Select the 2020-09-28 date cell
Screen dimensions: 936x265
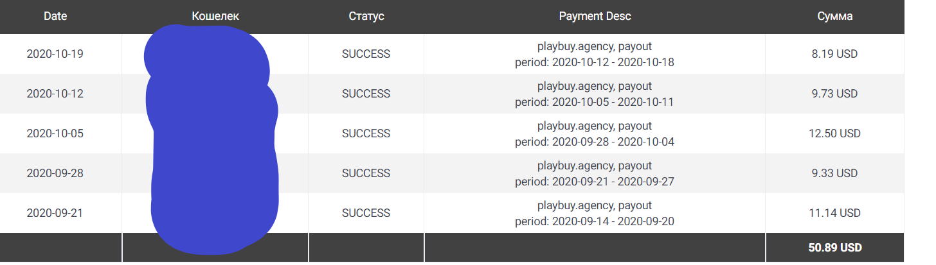pyautogui.click(x=55, y=173)
